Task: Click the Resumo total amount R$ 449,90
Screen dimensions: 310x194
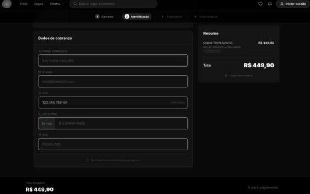Action: click(259, 65)
